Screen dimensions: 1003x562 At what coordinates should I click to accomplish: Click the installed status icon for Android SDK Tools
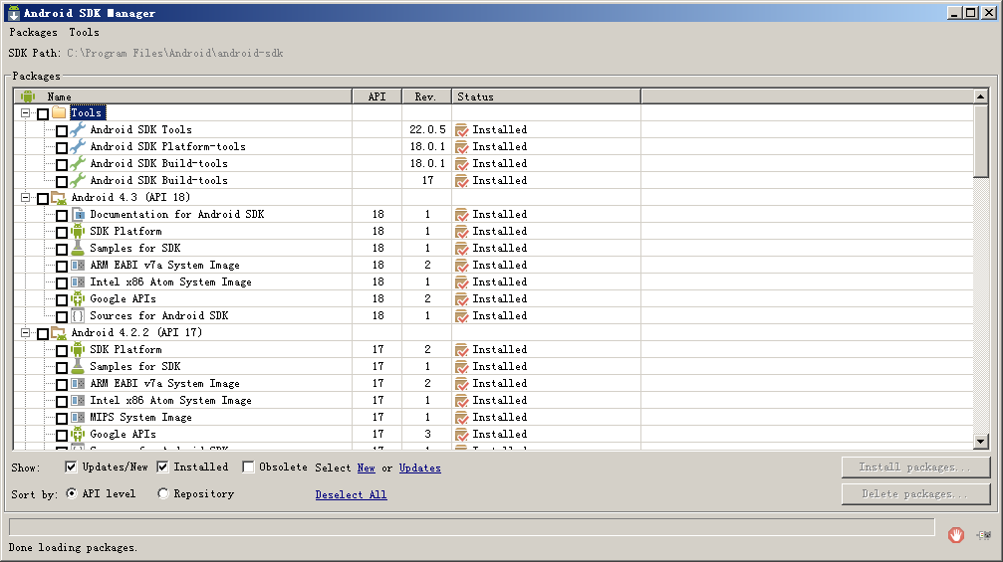[x=462, y=130]
